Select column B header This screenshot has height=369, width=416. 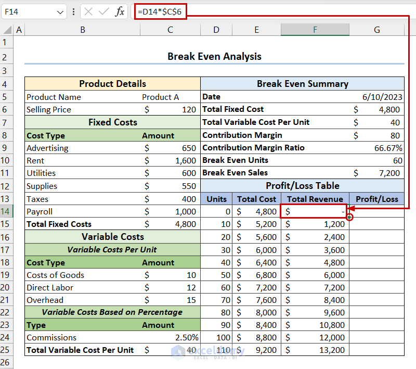(82, 30)
